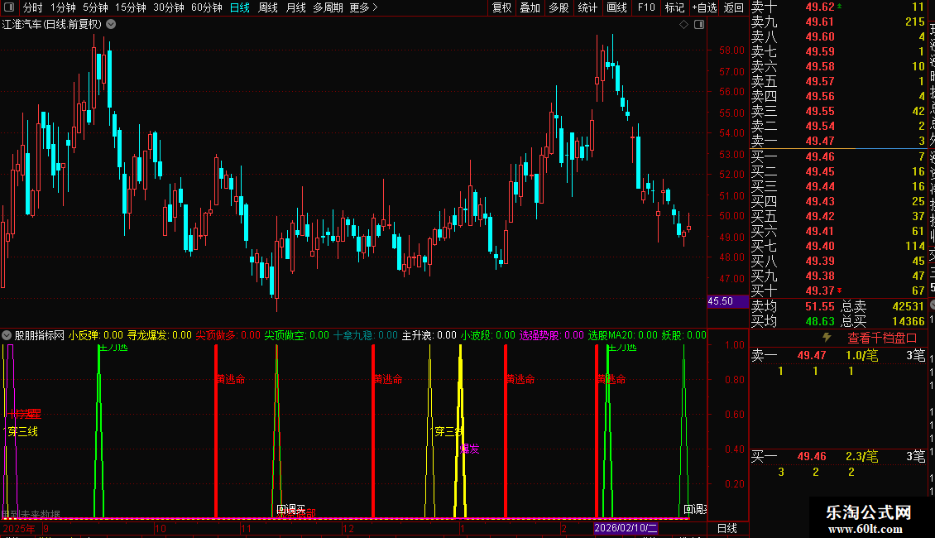Select the 买十 49.37 row
This screenshot has width=935, height=538.
click(838, 291)
